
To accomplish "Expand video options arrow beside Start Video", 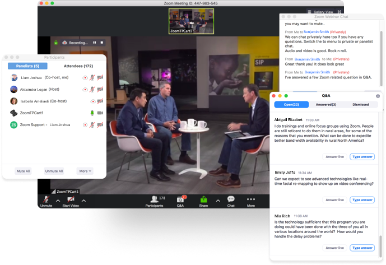I will tap(83, 201).
